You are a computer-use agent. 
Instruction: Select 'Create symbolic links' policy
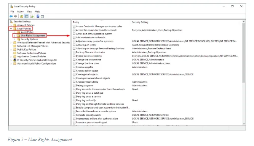87,82
